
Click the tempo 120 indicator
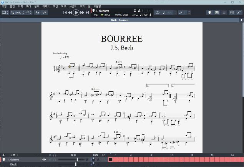144,15
